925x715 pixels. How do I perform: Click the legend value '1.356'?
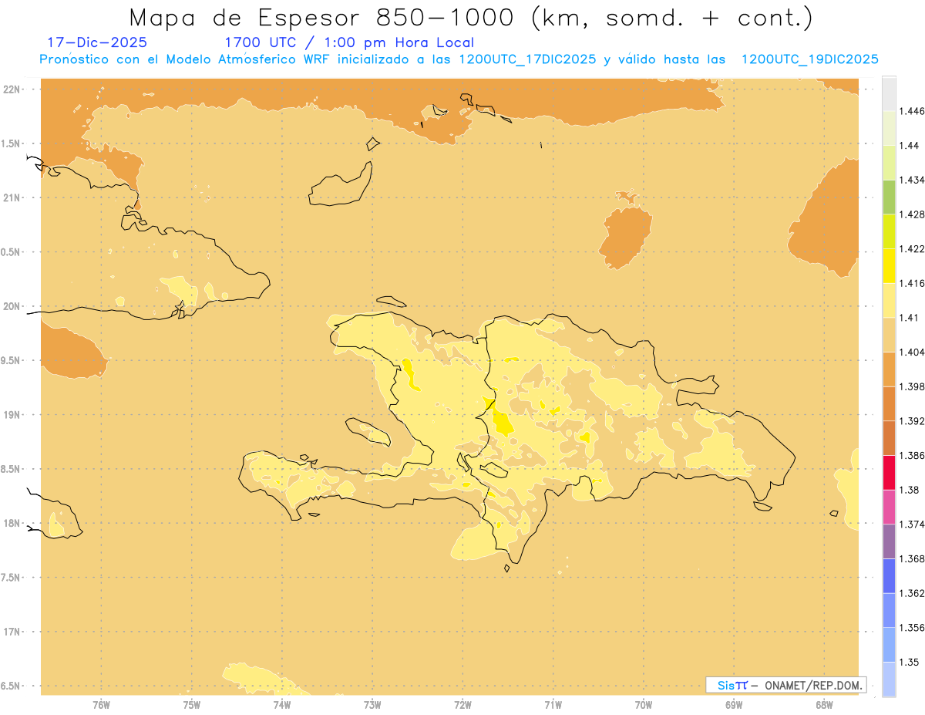coord(913,628)
